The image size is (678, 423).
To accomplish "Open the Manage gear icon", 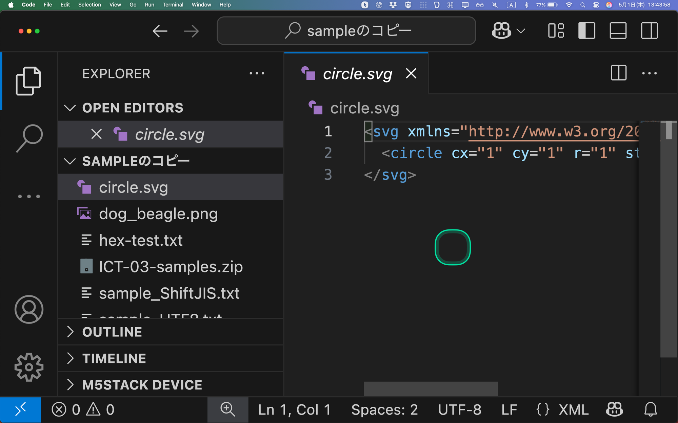I will point(29,367).
